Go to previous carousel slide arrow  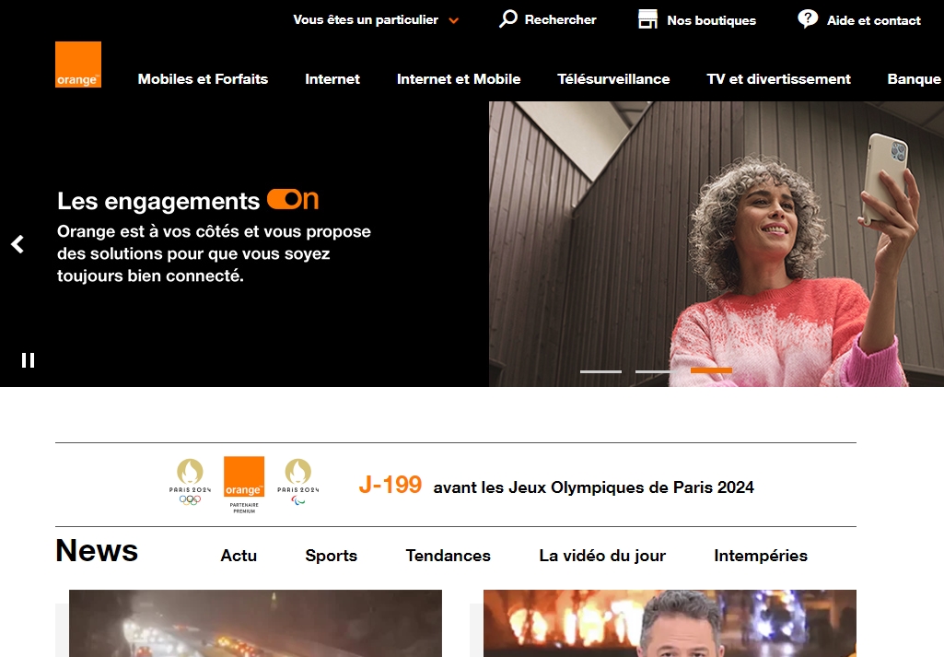tap(17, 244)
